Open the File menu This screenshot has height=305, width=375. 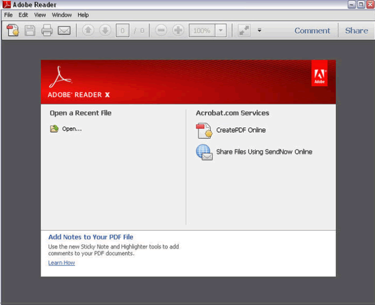click(x=9, y=15)
